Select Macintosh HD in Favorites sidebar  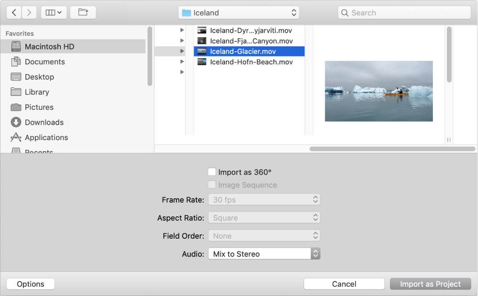pos(49,46)
